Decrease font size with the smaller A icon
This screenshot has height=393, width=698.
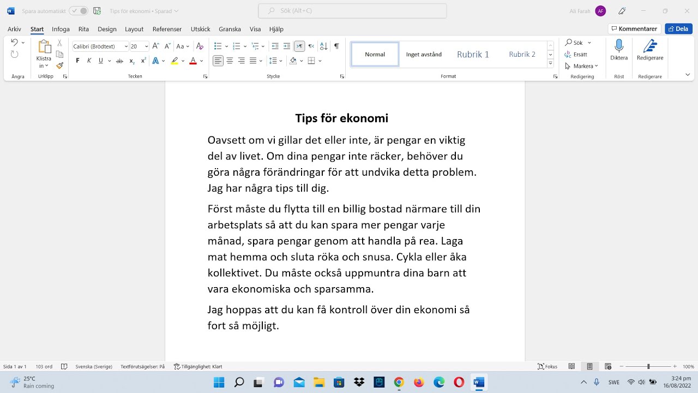tap(167, 46)
